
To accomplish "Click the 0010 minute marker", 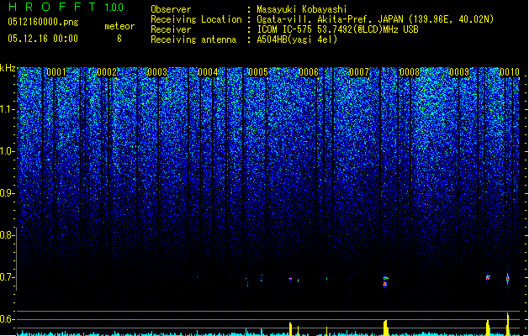I will point(510,72).
